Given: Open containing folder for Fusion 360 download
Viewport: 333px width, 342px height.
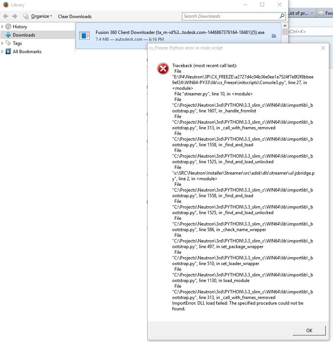Looking at the screenshot, I should click(274, 36).
